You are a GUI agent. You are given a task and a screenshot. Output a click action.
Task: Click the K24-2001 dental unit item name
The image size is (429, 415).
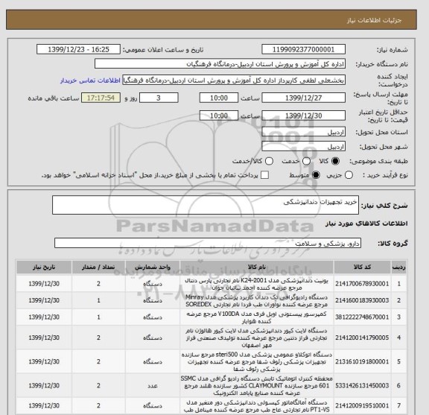pyautogui.click(x=257, y=284)
